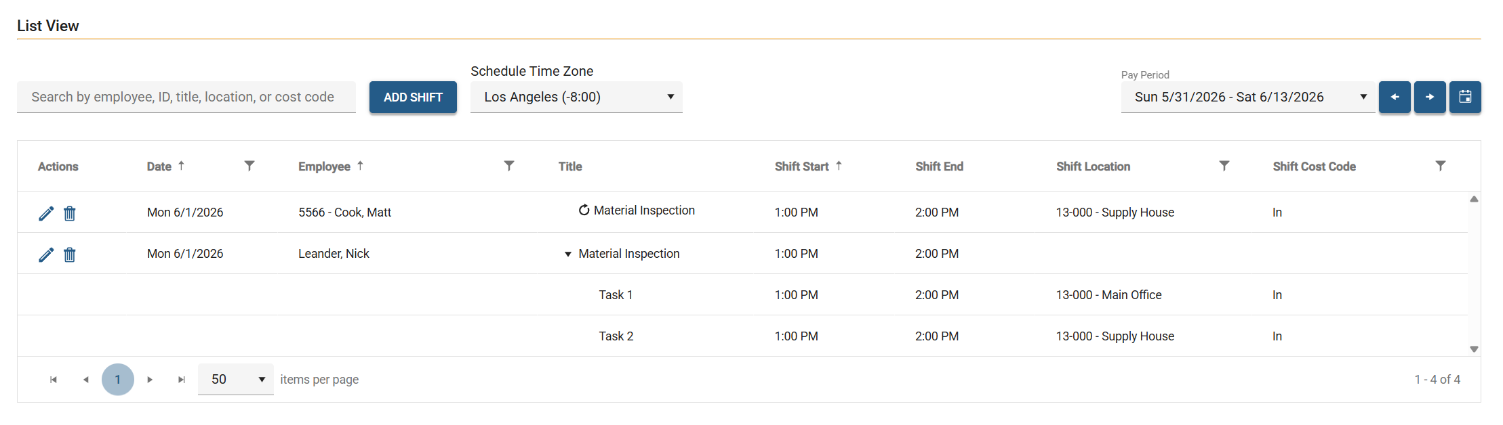Sort by the Shift End column header
This screenshot has height=425, width=1503.
[x=939, y=166]
